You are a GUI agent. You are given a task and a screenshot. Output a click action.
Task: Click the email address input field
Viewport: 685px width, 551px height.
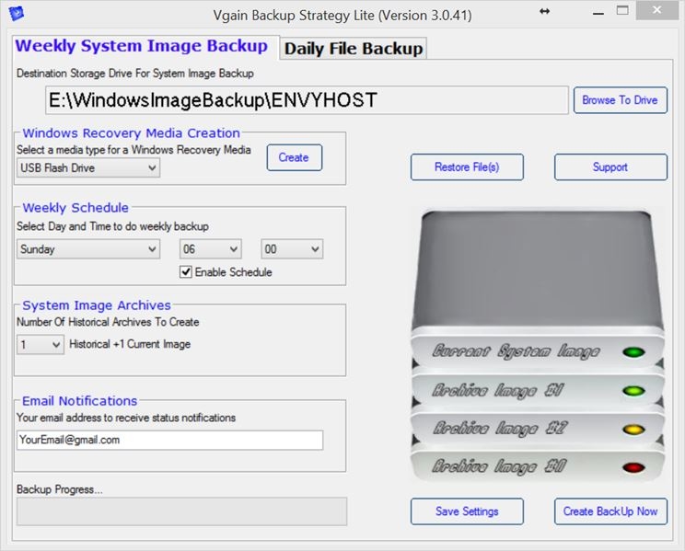point(169,441)
